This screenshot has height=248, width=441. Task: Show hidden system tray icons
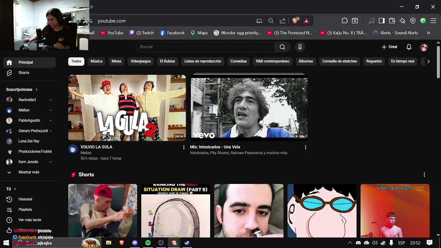(350, 243)
